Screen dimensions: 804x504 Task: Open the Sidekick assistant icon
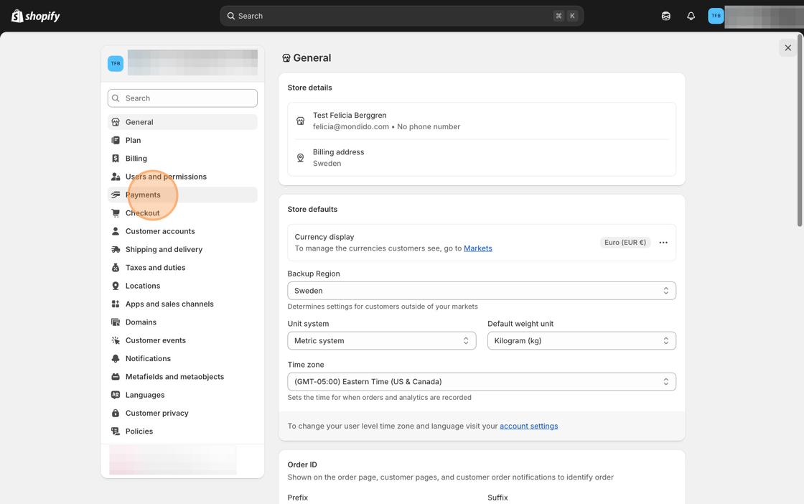665,16
